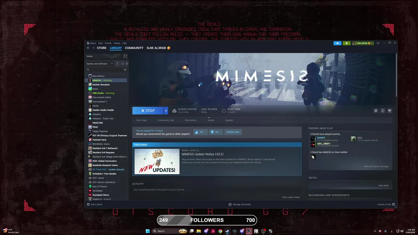The image size is (418, 235).
Task: Add a Game at bottom left
Action: pos(95,204)
